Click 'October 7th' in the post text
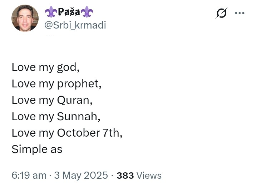 tap(88, 133)
